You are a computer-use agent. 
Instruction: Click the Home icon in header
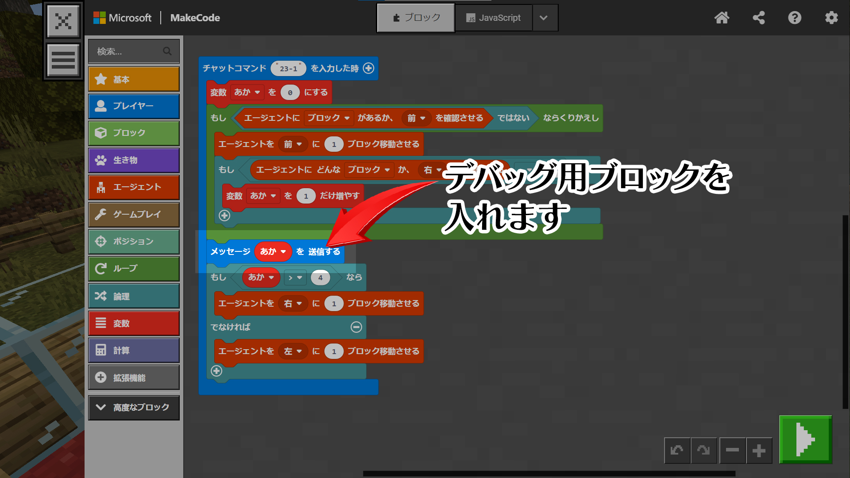(x=722, y=18)
